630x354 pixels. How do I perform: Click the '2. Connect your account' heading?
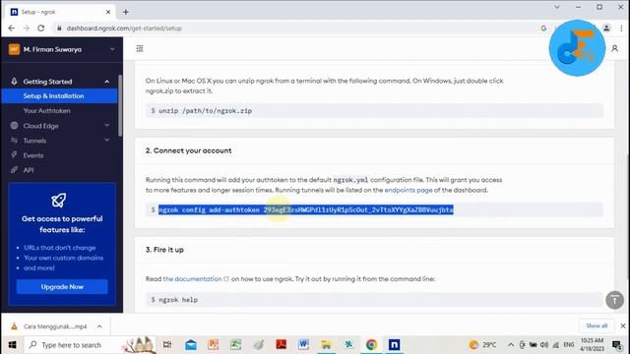[188, 150]
